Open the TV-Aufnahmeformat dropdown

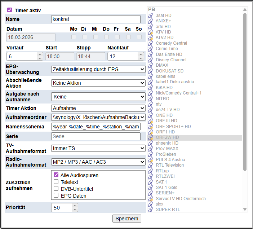pyautogui.click(x=98, y=148)
